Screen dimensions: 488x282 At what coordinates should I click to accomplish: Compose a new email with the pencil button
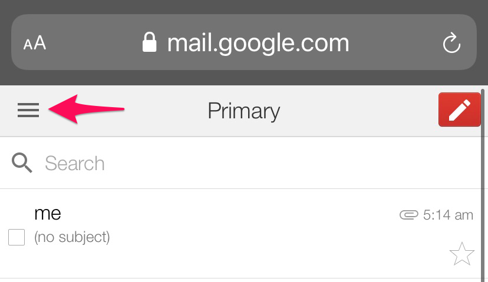460,110
